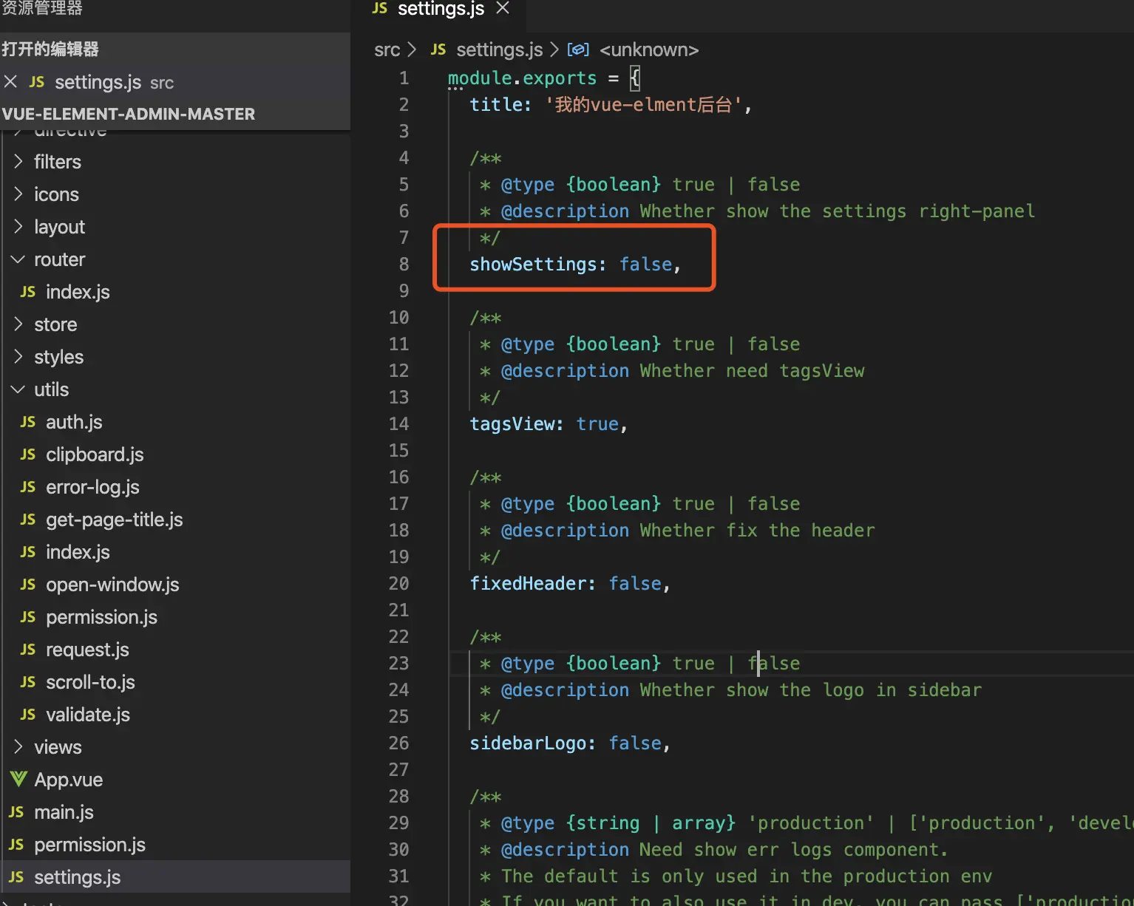The height and width of the screenshot is (906, 1134).
Task: Place cursor on fixedHeader: false line
Action: coord(570,583)
